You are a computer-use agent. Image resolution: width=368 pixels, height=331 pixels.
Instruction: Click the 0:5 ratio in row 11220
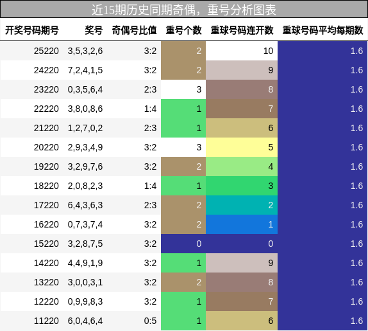coord(150,321)
